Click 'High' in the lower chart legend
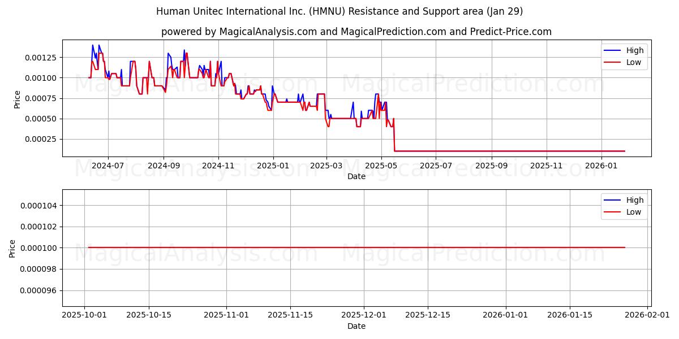Viewport: 679px width, 339px height. pos(635,200)
